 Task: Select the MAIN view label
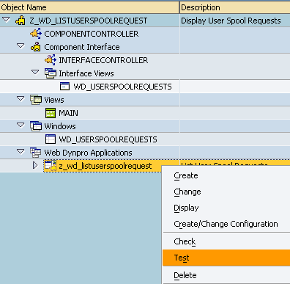(68, 113)
